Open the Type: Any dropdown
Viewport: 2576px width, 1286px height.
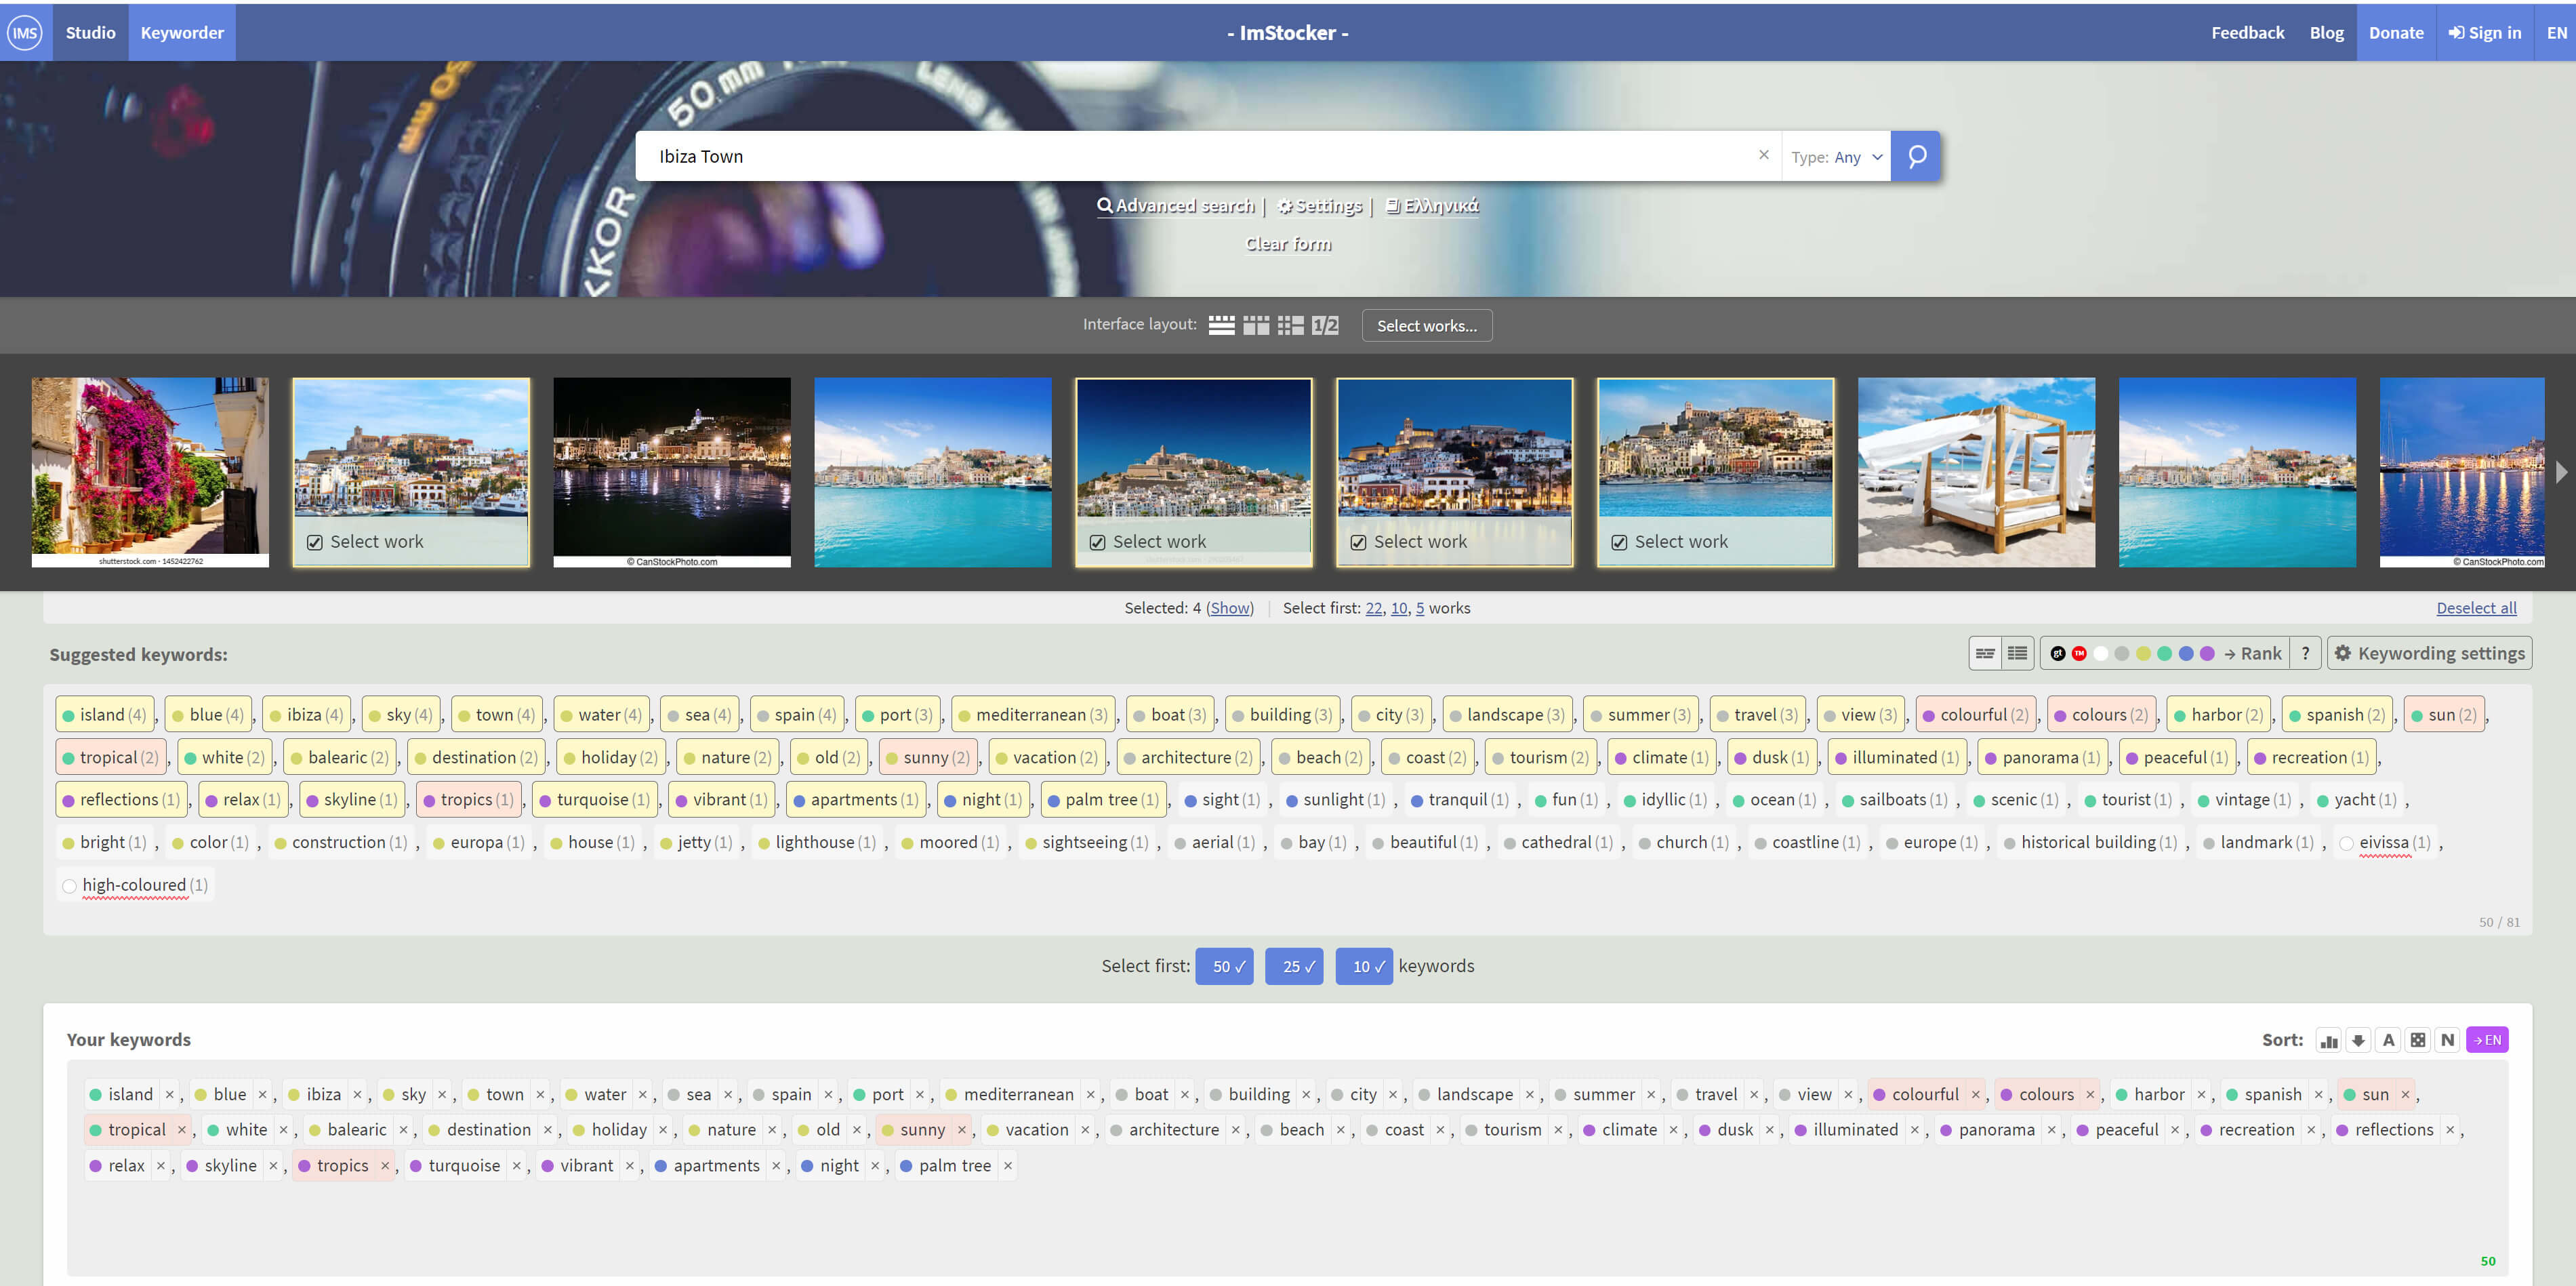(1836, 157)
